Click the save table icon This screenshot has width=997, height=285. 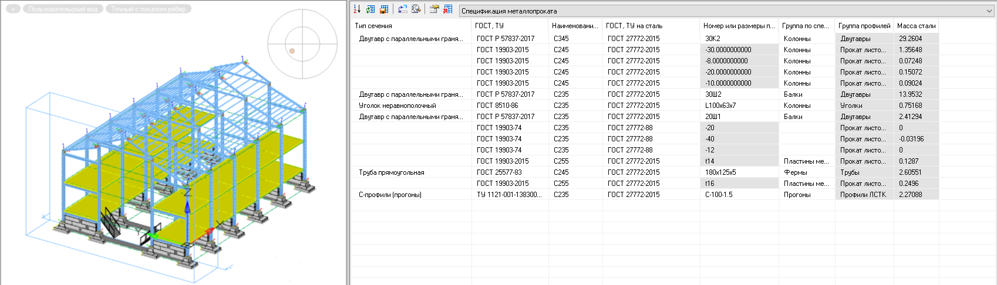point(384,9)
